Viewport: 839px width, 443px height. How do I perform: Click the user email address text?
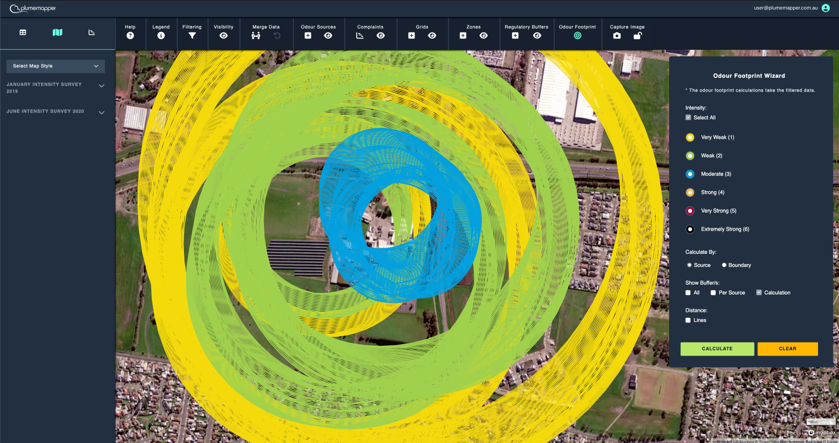tap(786, 8)
